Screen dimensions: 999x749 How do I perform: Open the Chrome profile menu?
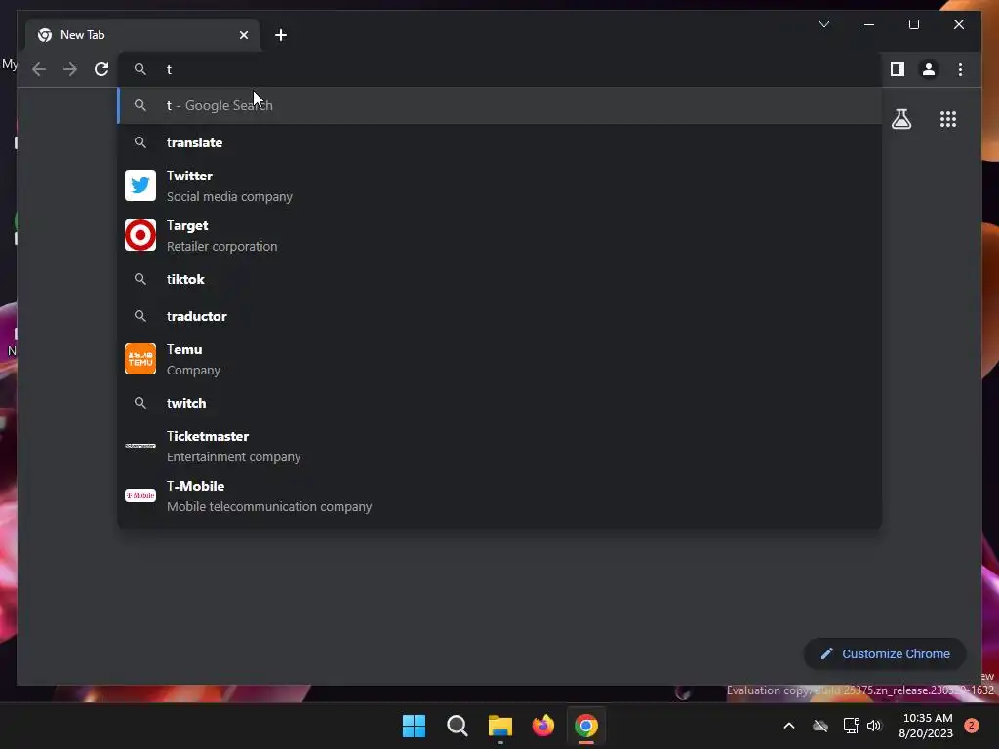(929, 69)
